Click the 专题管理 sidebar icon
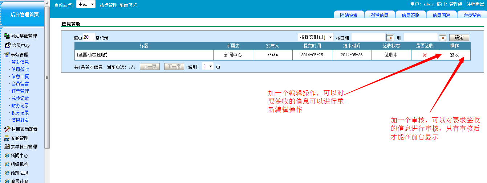 click(7, 138)
